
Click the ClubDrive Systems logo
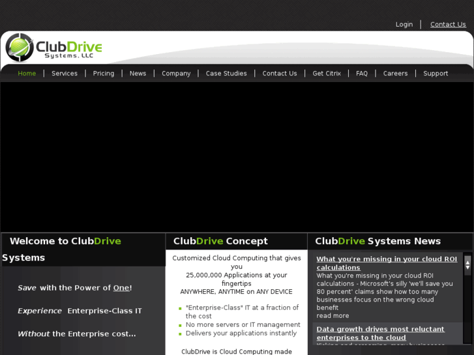click(54, 48)
